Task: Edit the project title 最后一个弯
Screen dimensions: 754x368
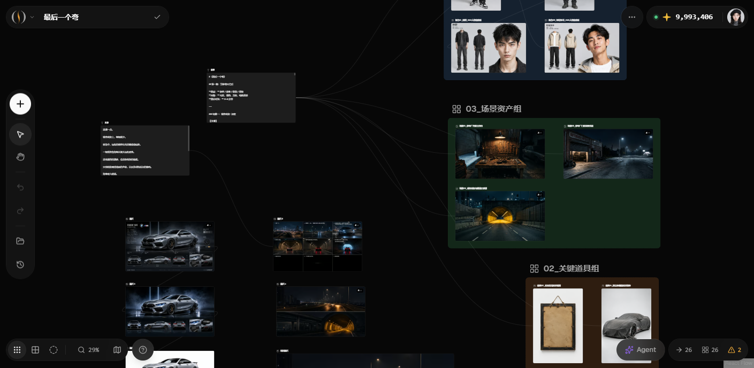Action: (x=61, y=17)
